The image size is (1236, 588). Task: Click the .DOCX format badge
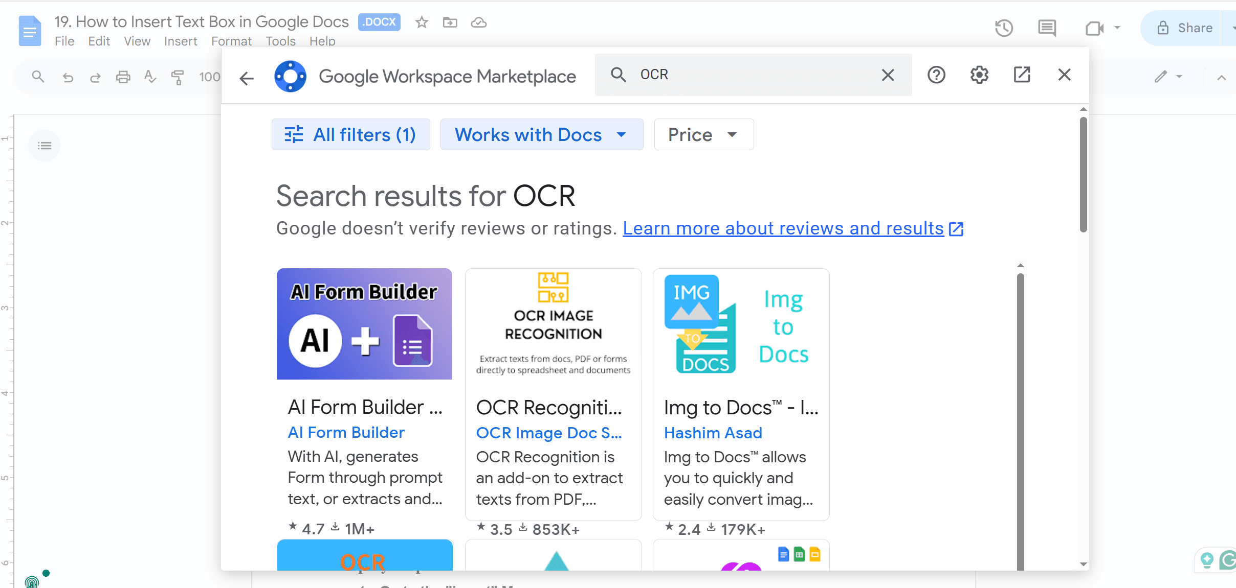pos(379,22)
